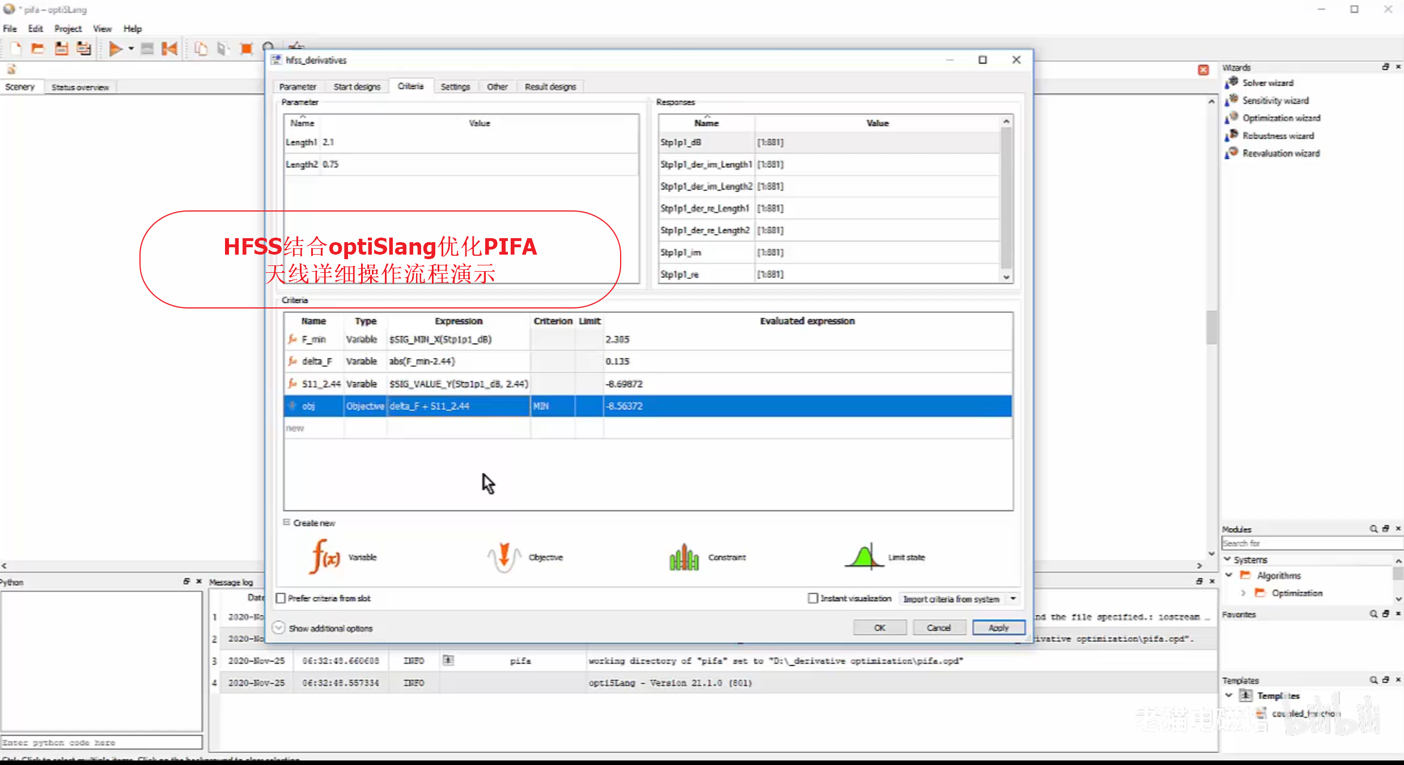The image size is (1404, 765).
Task: Open the Solver wizard
Action: 1267,83
